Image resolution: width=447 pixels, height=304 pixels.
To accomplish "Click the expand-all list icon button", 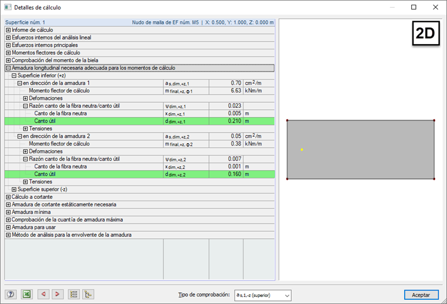I will point(74,295).
